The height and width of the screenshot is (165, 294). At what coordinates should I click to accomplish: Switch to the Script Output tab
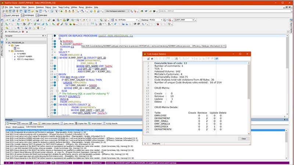click(x=95, y=124)
